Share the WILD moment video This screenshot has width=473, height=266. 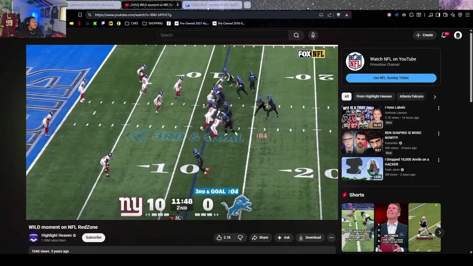click(260, 238)
